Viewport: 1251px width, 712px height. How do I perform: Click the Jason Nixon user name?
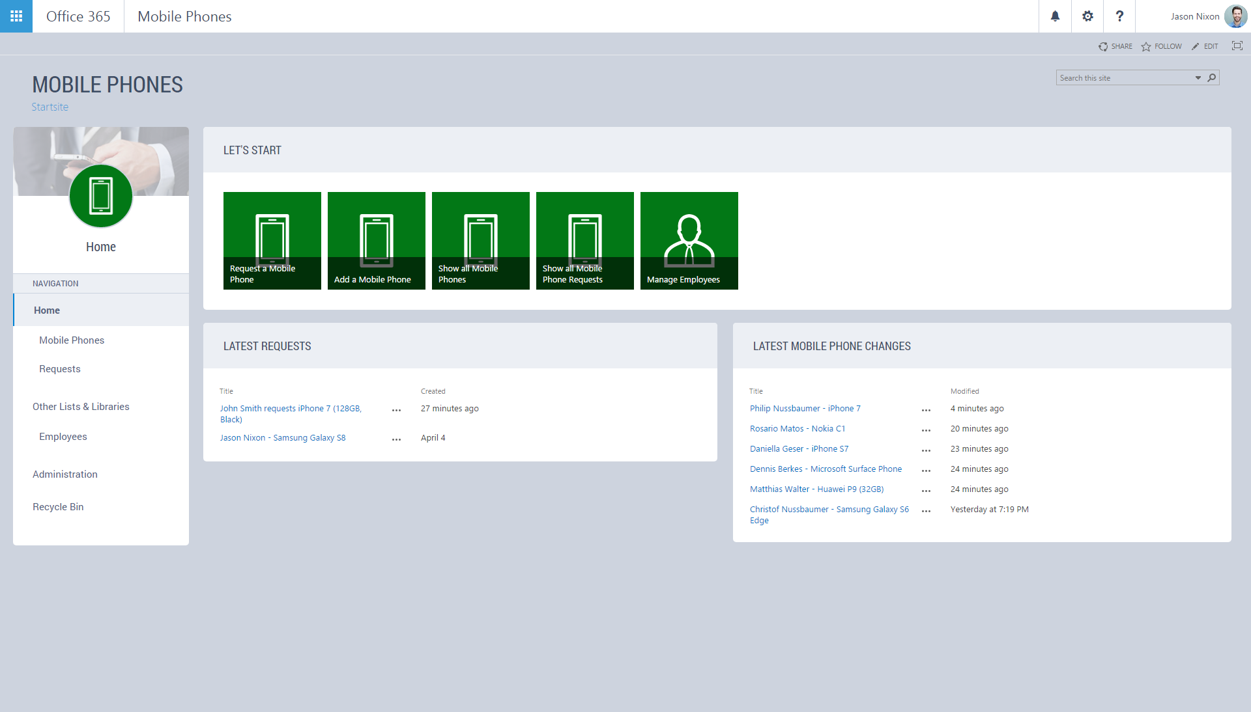[1195, 16]
